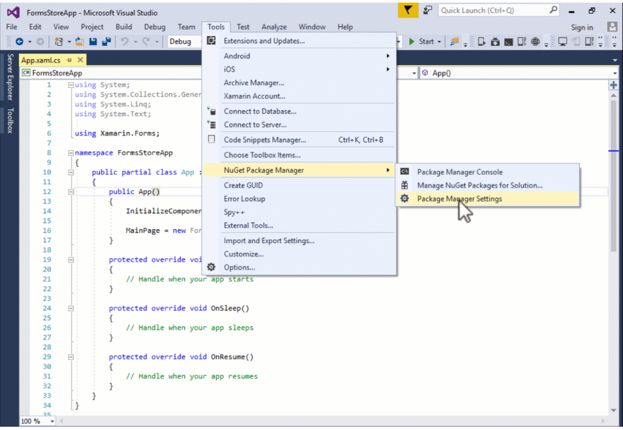
Task: Expand the iOS submenu arrow
Action: click(388, 69)
